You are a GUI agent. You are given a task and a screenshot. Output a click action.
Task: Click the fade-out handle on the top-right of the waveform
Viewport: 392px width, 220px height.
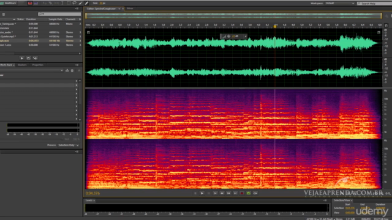pyautogui.click(x=379, y=32)
